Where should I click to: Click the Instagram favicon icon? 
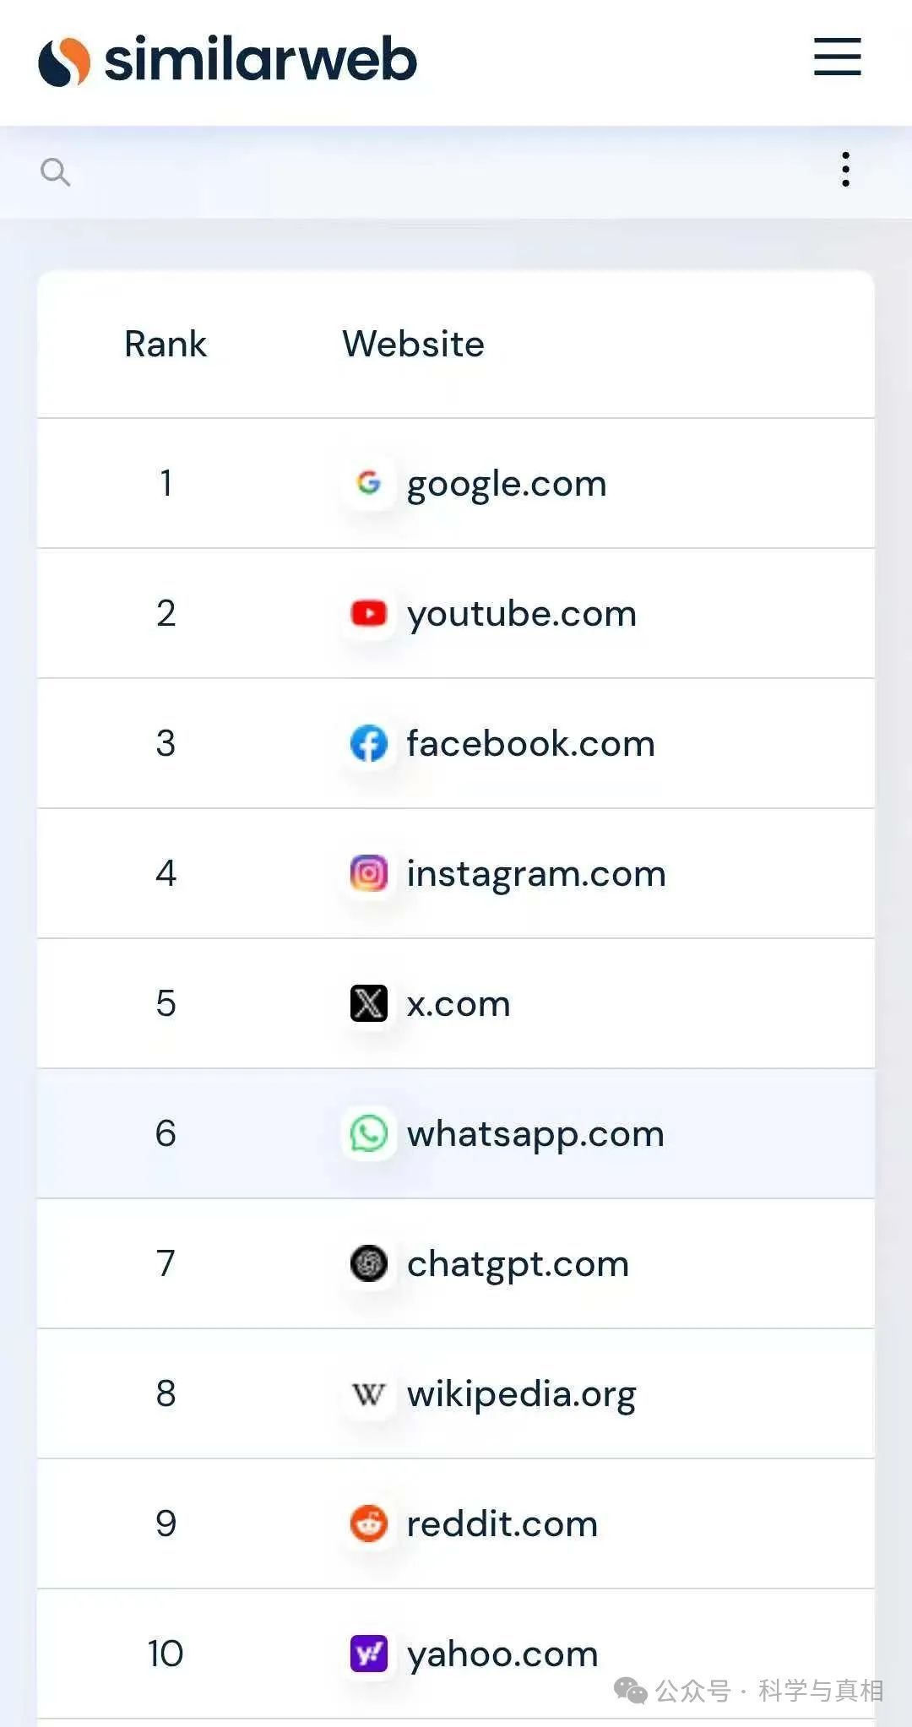(x=368, y=873)
